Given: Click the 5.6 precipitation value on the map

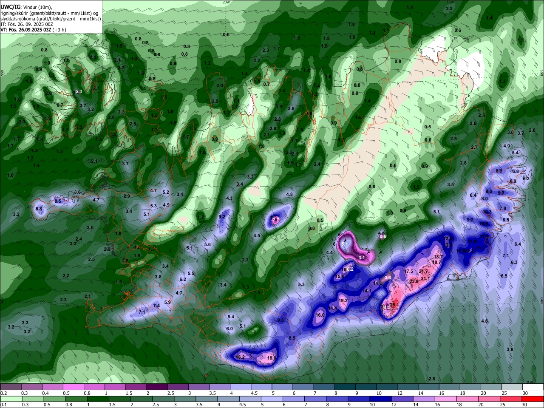Looking at the screenshot, I should coord(207,244).
